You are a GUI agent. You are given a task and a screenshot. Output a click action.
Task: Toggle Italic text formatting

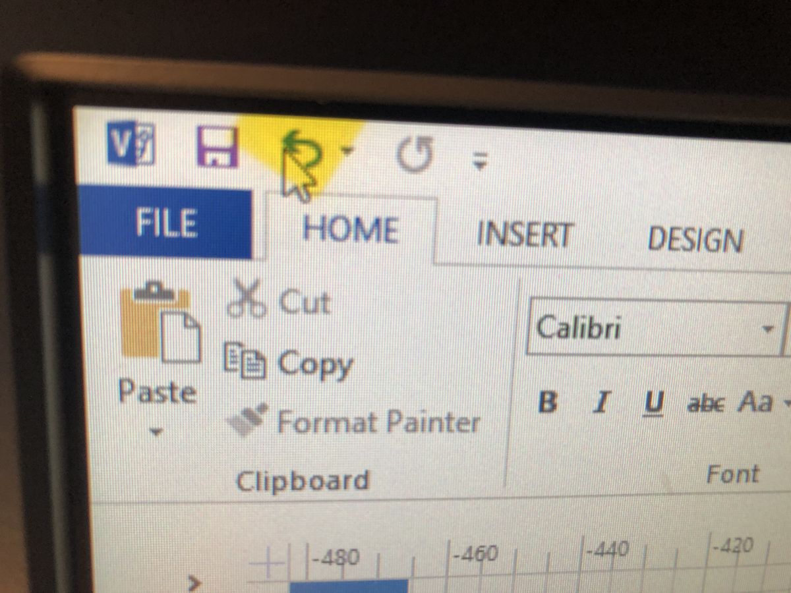coord(599,401)
